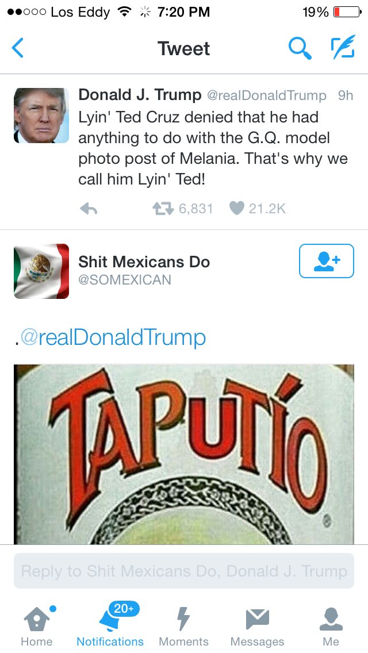This screenshot has height=653, width=368.
Task: Retweet the tweet with 6,831 retweets
Action: pos(163,208)
